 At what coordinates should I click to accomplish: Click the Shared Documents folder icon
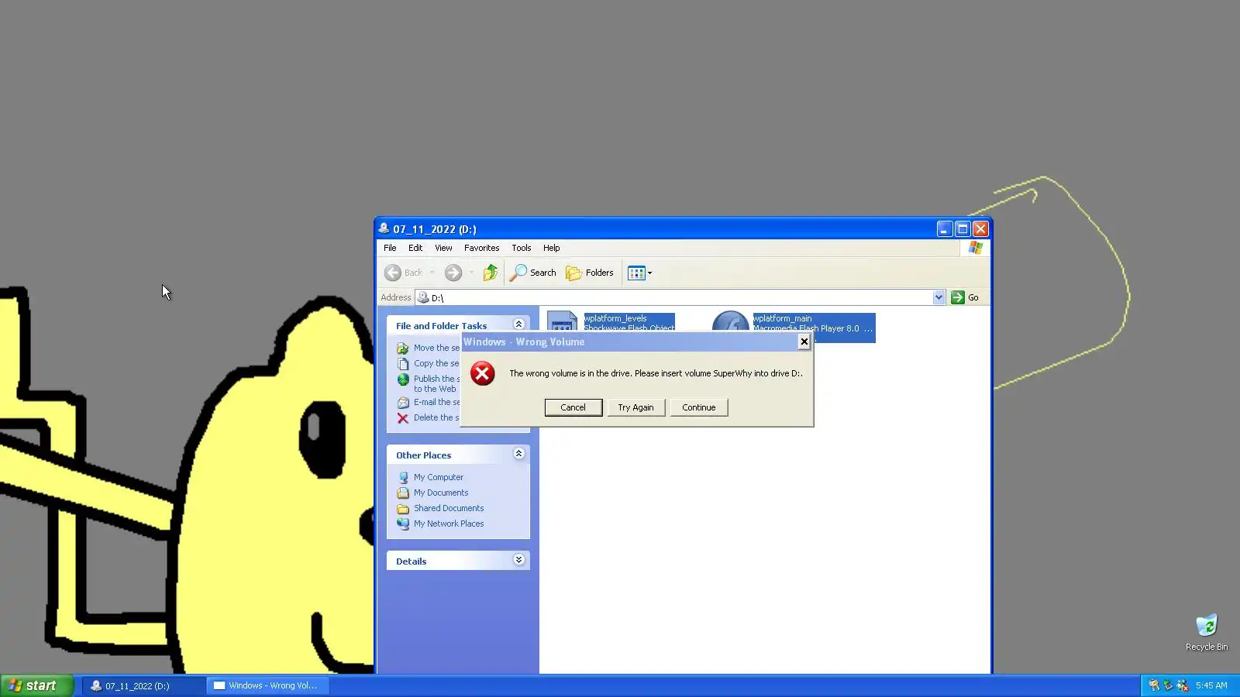[x=403, y=509]
